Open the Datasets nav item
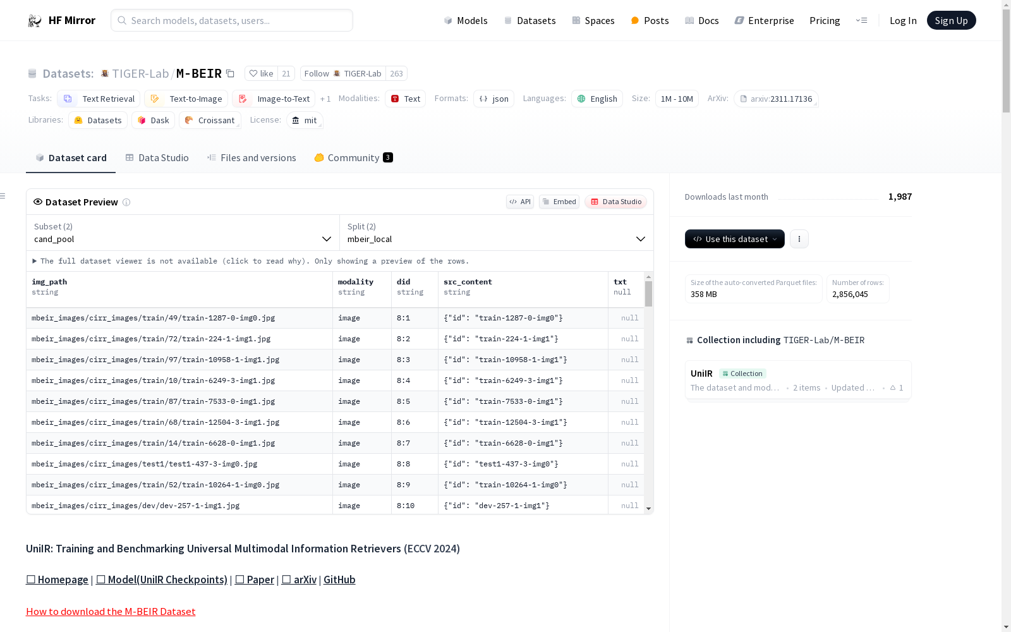The height and width of the screenshot is (632, 1011). (x=530, y=20)
